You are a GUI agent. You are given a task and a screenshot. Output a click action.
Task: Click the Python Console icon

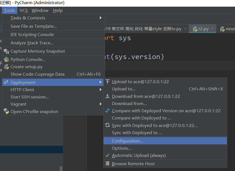click(x=6, y=59)
